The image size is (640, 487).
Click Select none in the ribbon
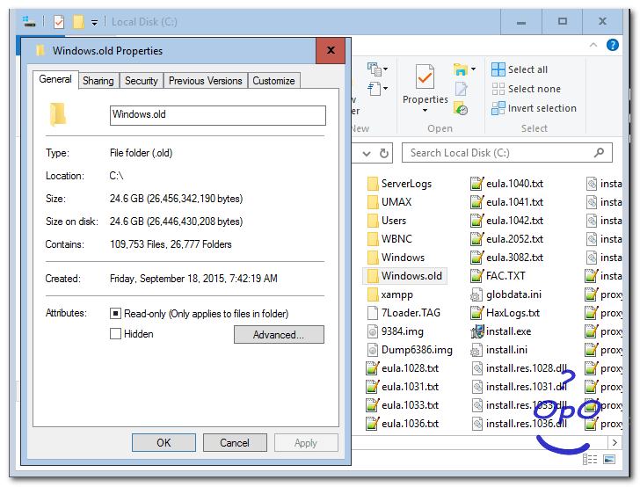click(526, 89)
